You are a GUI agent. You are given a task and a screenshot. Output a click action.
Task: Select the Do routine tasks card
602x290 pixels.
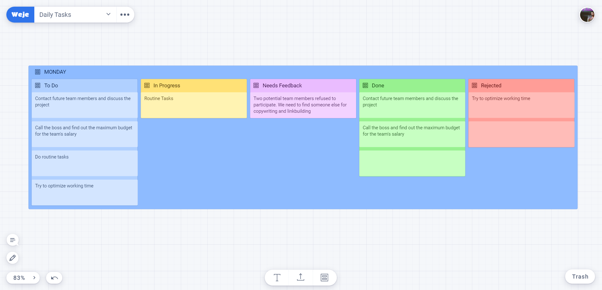coord(85,163)
